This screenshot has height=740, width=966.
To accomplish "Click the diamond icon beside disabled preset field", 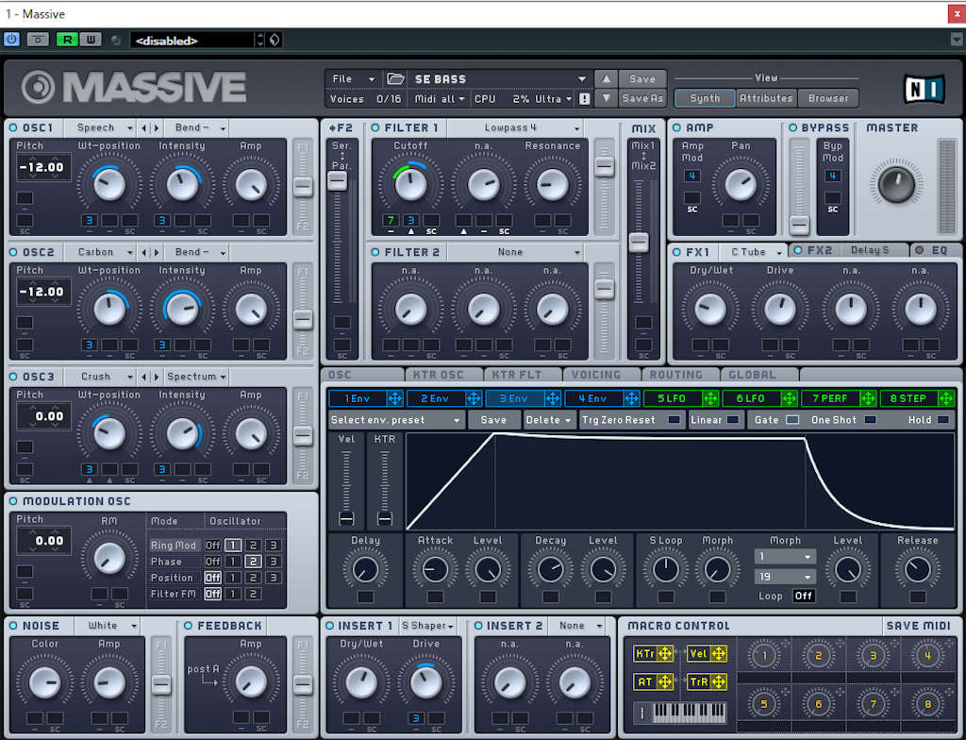I will pyautogui.click(x=275, y=40).
